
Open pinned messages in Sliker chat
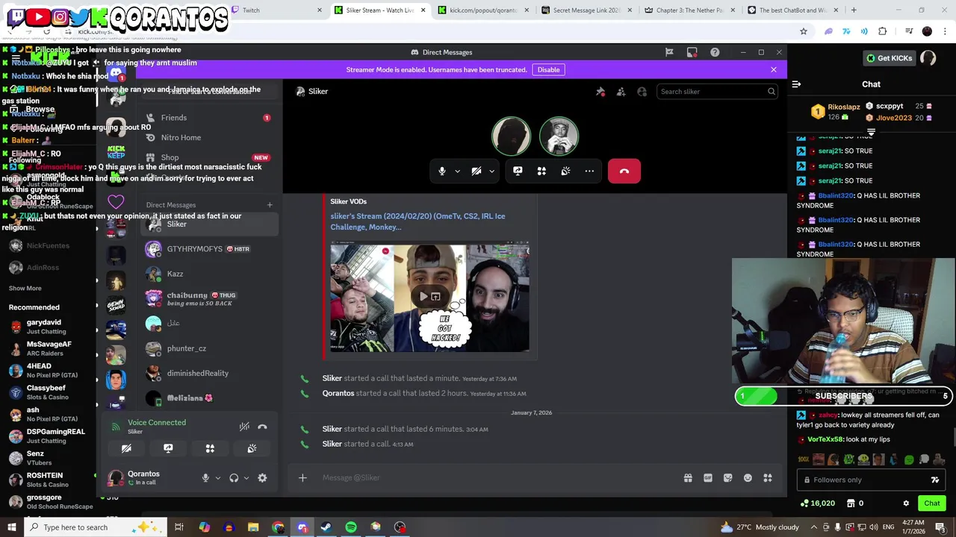click(600, 91)
